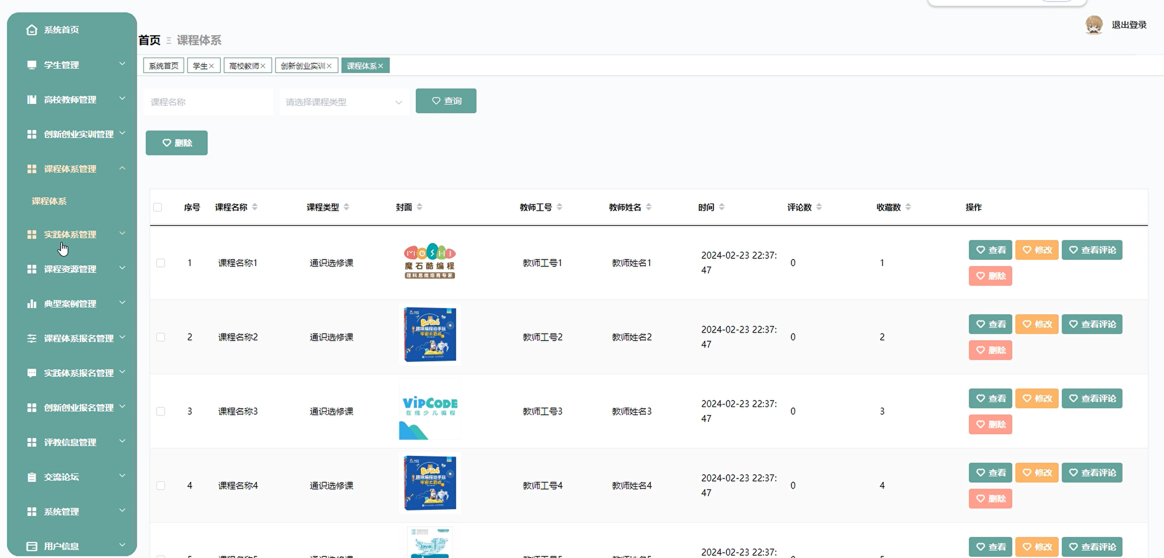Click the 首页 breadcrumb link
This screenshot has width=1164, height=558.
click(150, 40)
